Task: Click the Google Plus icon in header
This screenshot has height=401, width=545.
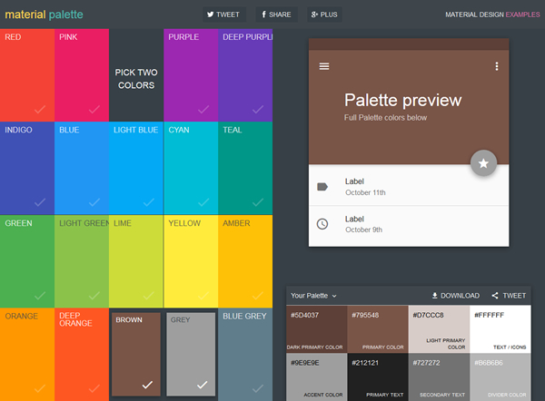Action: pos(314,15)
